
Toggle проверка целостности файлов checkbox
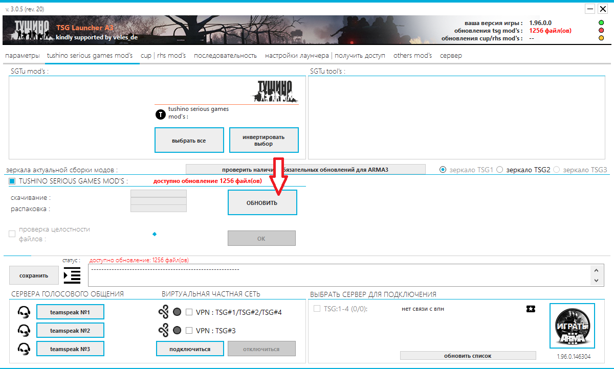(12, 234)
